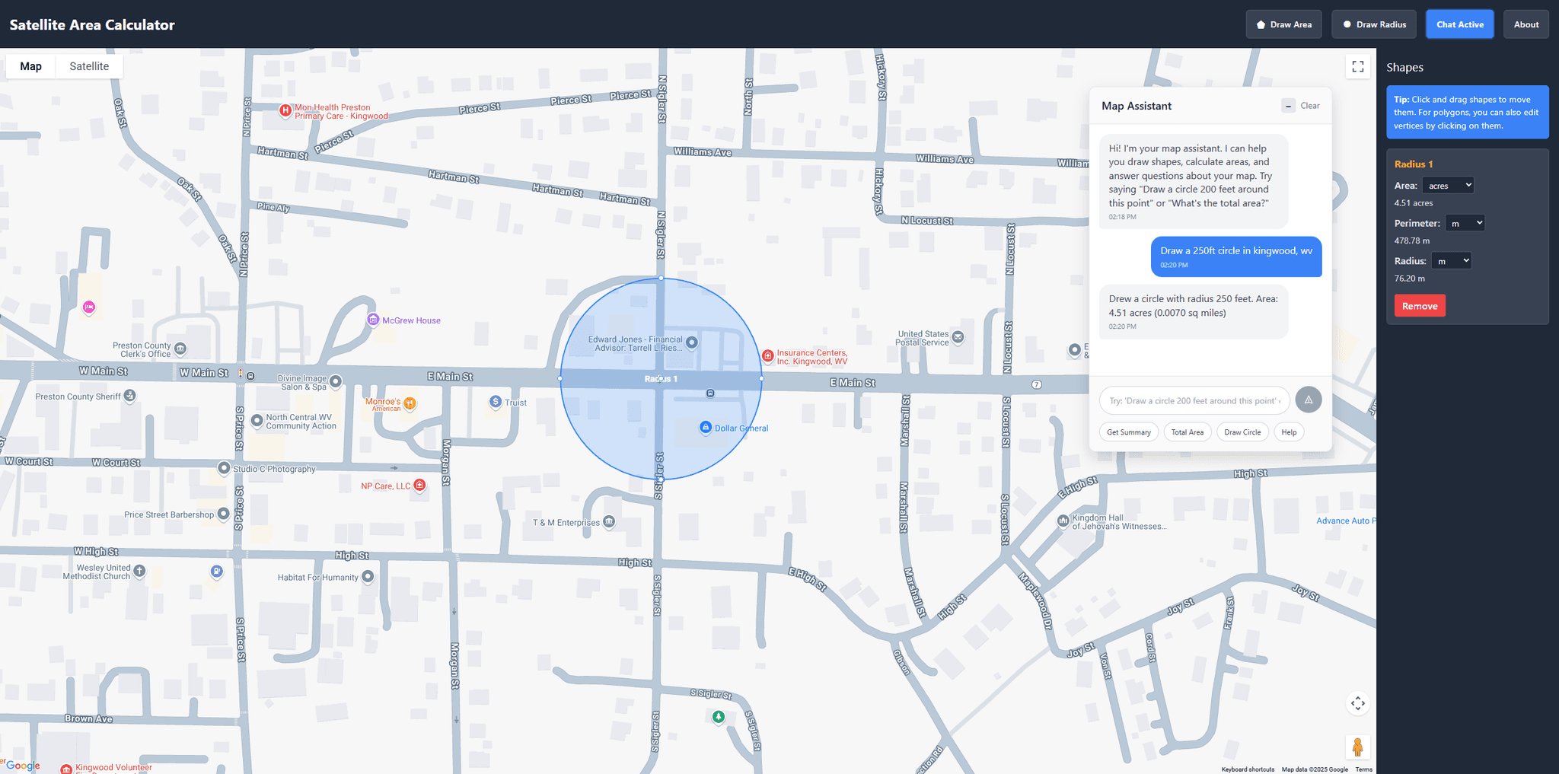Click the Monroe's restaurant marker
This screenshot has width=1559, height=774.
410,403
